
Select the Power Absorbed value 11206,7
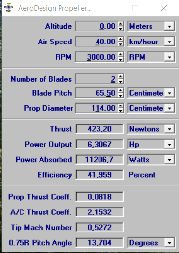coord(99,159)
